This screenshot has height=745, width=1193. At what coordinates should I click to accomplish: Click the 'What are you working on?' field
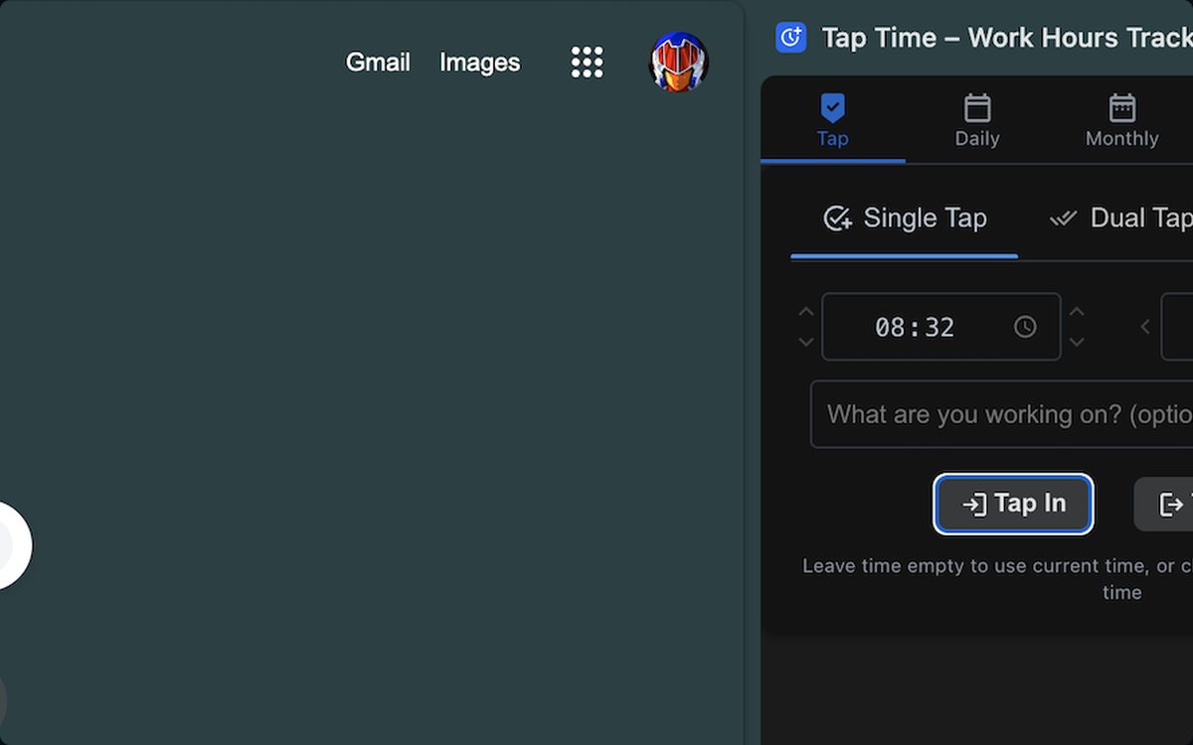(1002, 414)
